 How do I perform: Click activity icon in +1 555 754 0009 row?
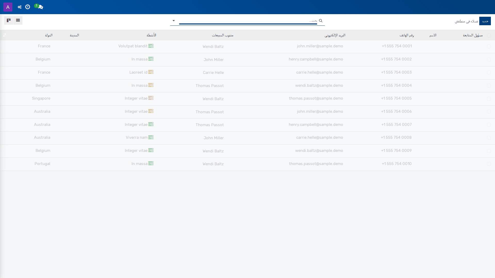point(151,150)
